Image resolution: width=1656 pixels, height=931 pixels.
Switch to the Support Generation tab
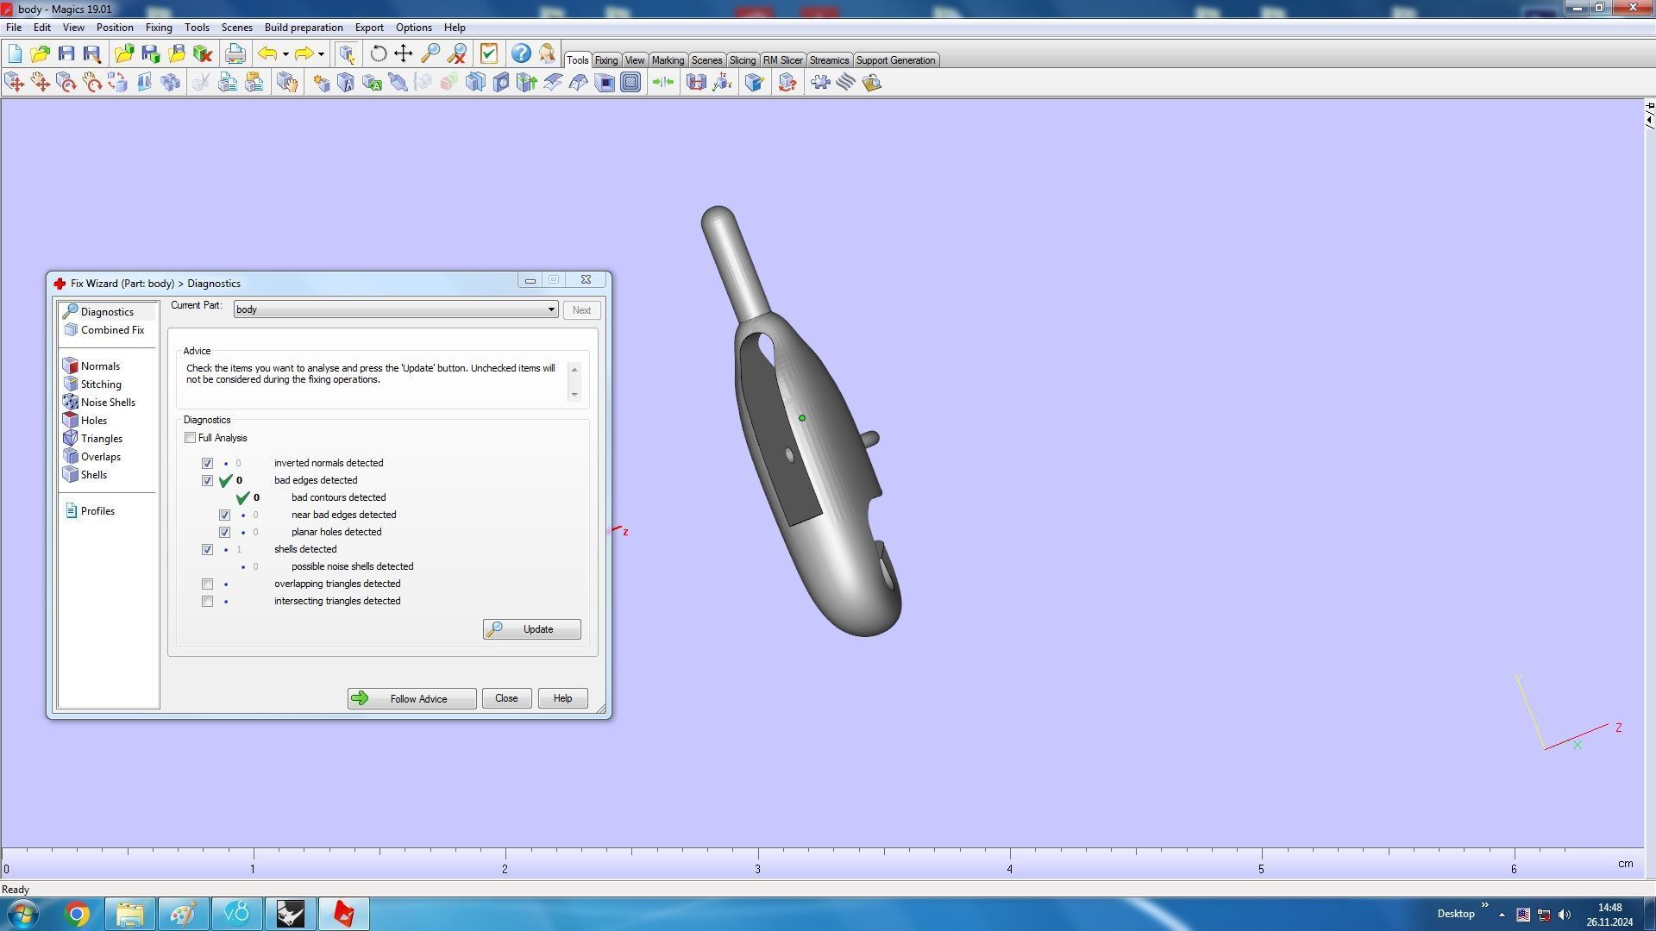[894, 60]
